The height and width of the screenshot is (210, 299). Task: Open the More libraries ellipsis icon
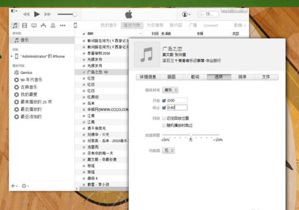63,26
